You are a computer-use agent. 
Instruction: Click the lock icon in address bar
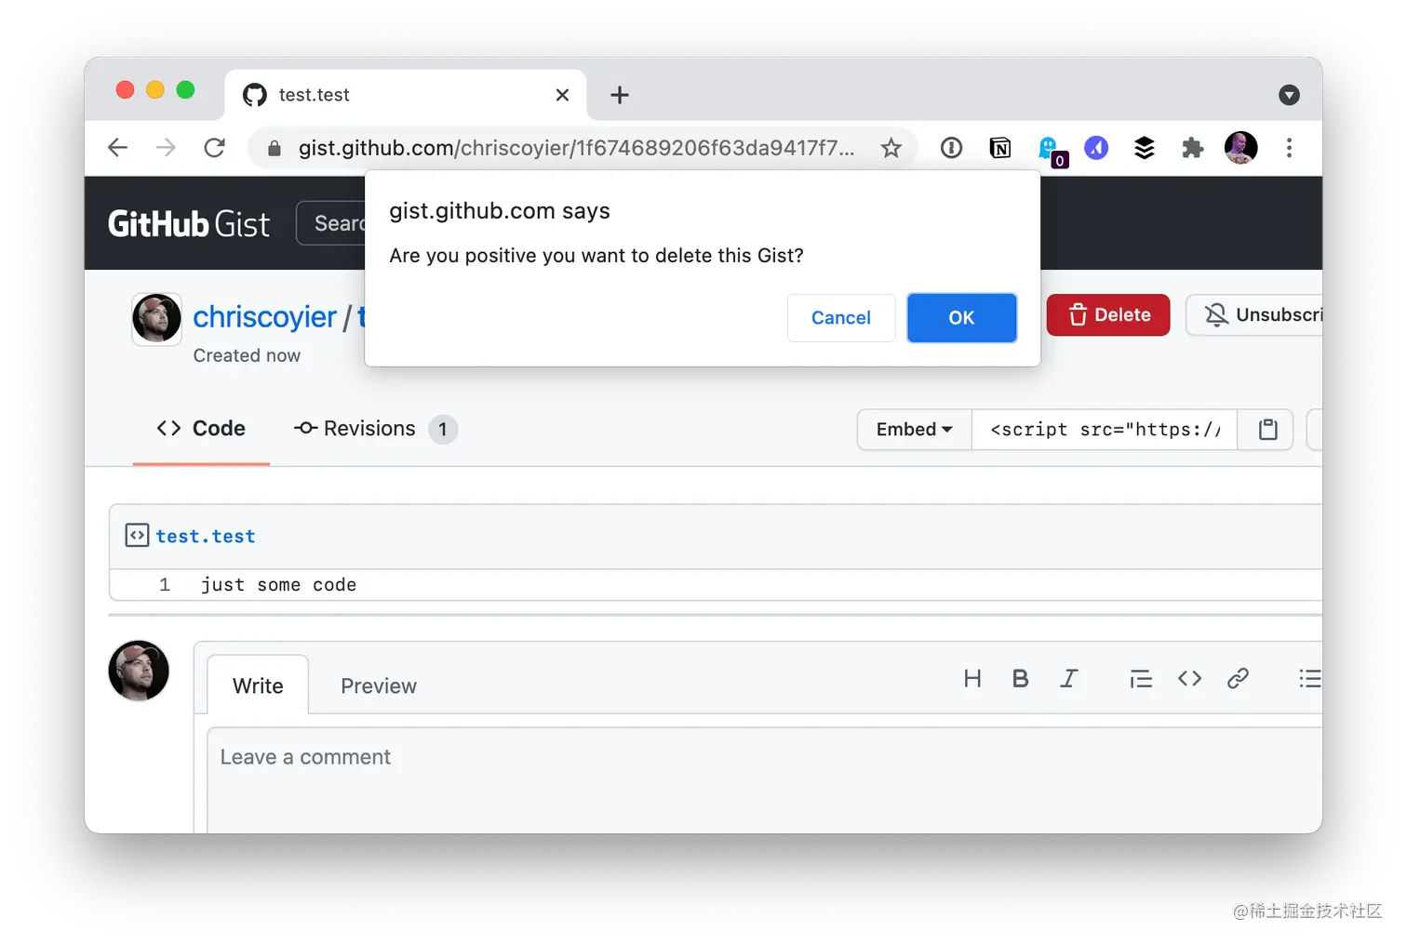[x=275, y=148]
